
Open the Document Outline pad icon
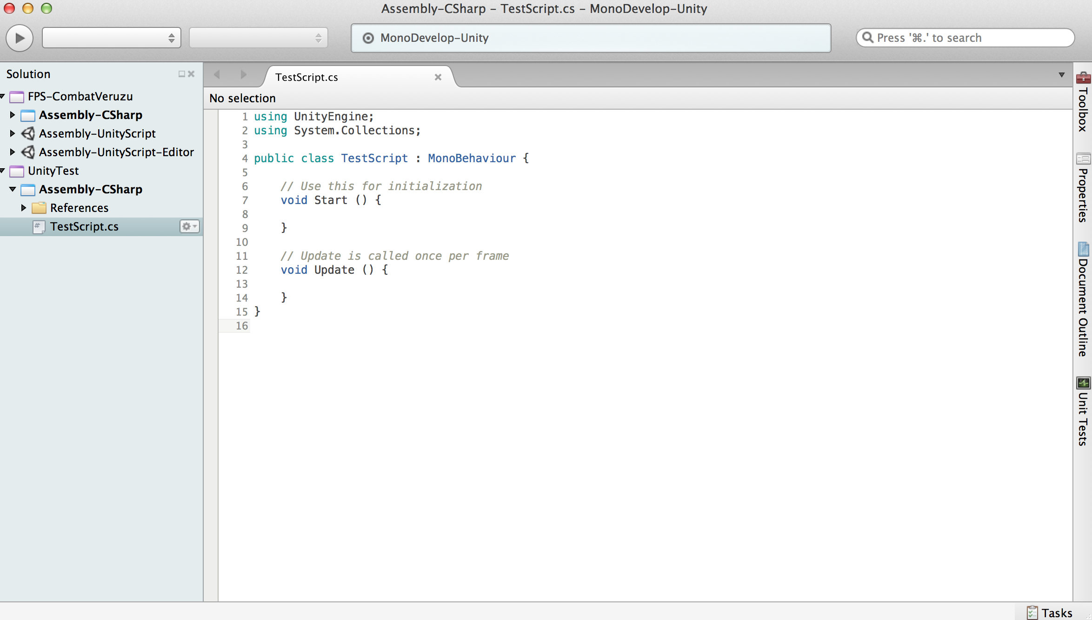coord(1083,249)
